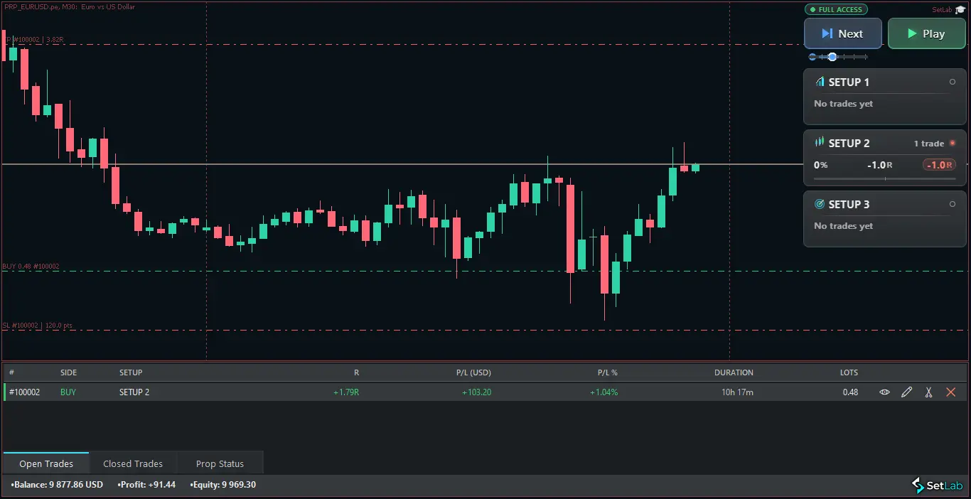This screenshot has width=971, height=499.
Task: Click 'No trades yet' under SETUP 1
Action: (x=843, y=104)
